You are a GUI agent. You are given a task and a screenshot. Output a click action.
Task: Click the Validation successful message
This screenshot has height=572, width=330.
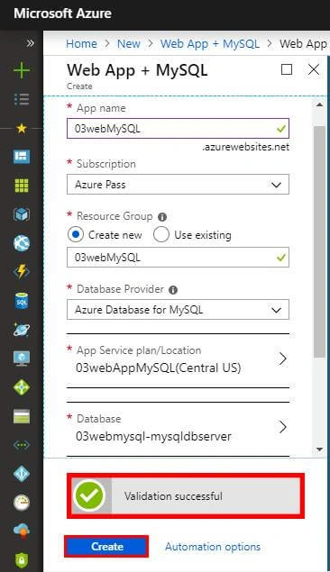pos(173,496)
